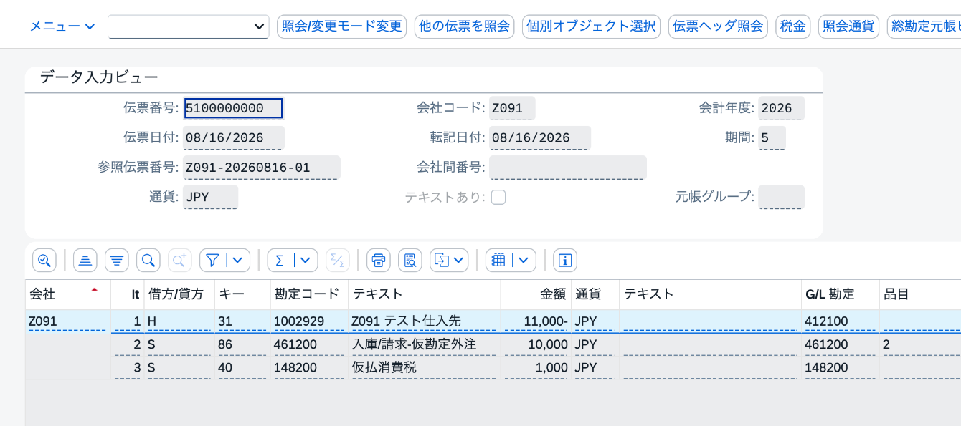Open the filter options dropdown arrow
The height and width of the screenshot is (426, 961).
point(238,261)
